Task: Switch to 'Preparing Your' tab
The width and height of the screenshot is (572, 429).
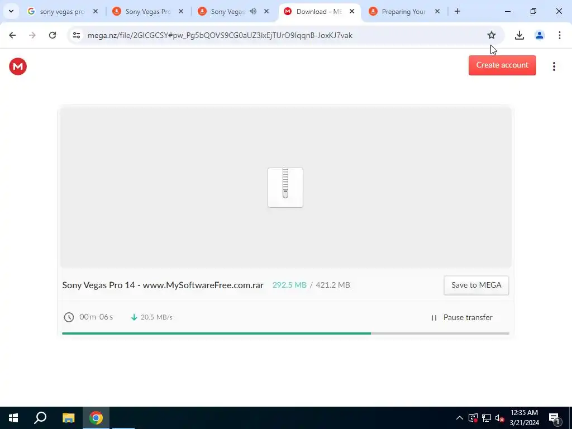Action: click(x=403, y=12)
